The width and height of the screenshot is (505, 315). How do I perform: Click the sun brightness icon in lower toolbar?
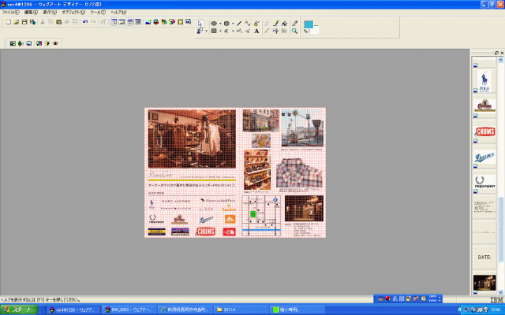click(47, 43)
